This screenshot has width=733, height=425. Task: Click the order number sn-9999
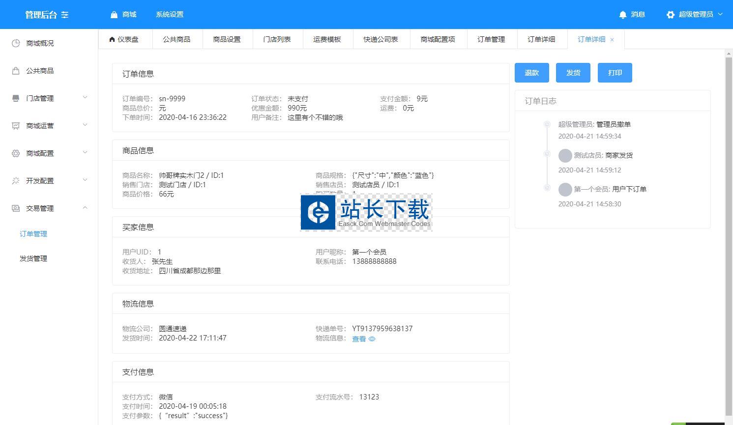coord(172,99)
